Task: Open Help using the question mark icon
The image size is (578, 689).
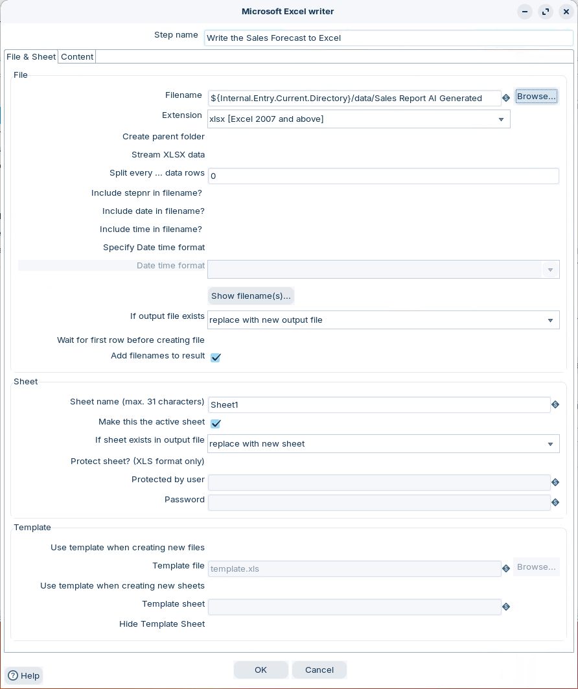Action: pyautogui.click(x=13, y=675)
